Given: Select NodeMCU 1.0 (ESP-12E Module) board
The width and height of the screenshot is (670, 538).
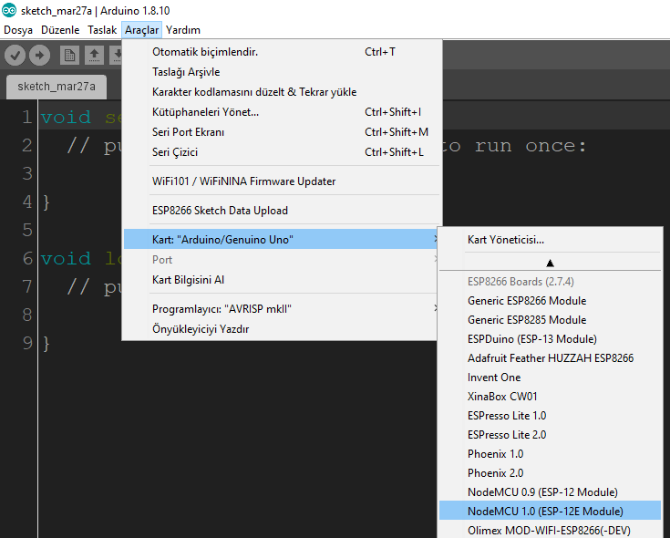Looking at the screenshot, I should pos(551,511).
